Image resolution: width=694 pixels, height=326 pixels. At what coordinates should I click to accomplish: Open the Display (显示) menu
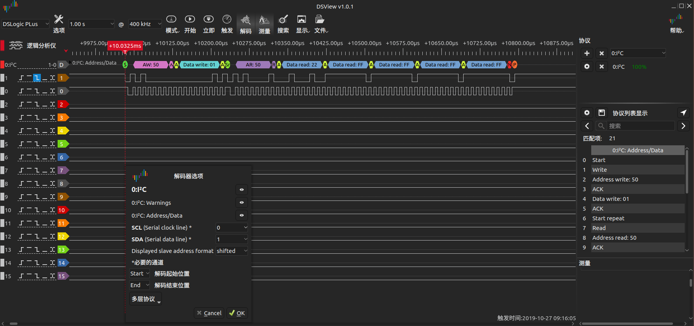coord(302,24)
